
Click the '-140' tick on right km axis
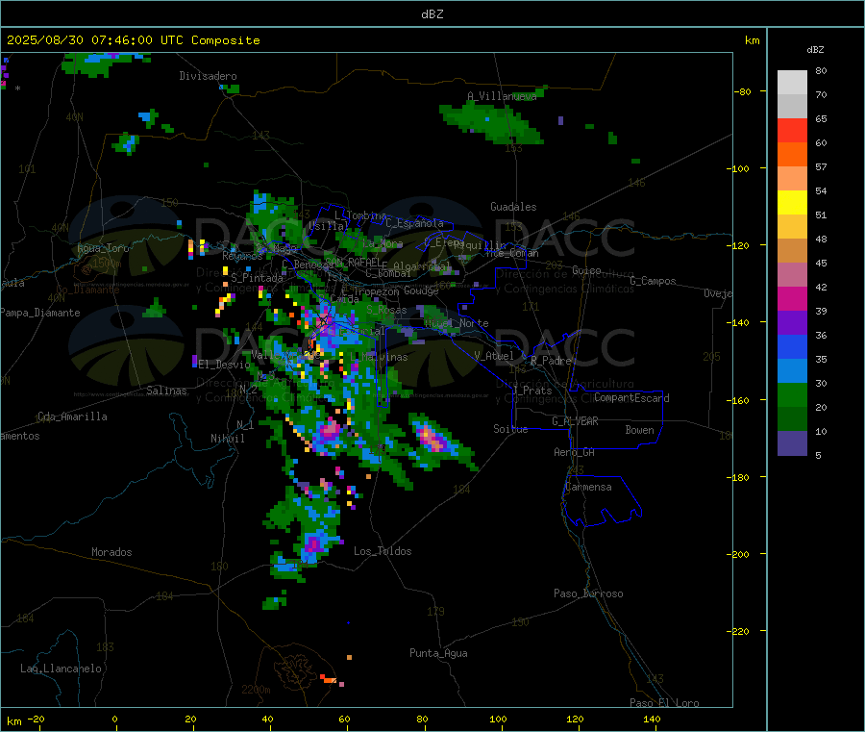pyautogui.click(x=740, y=323)
